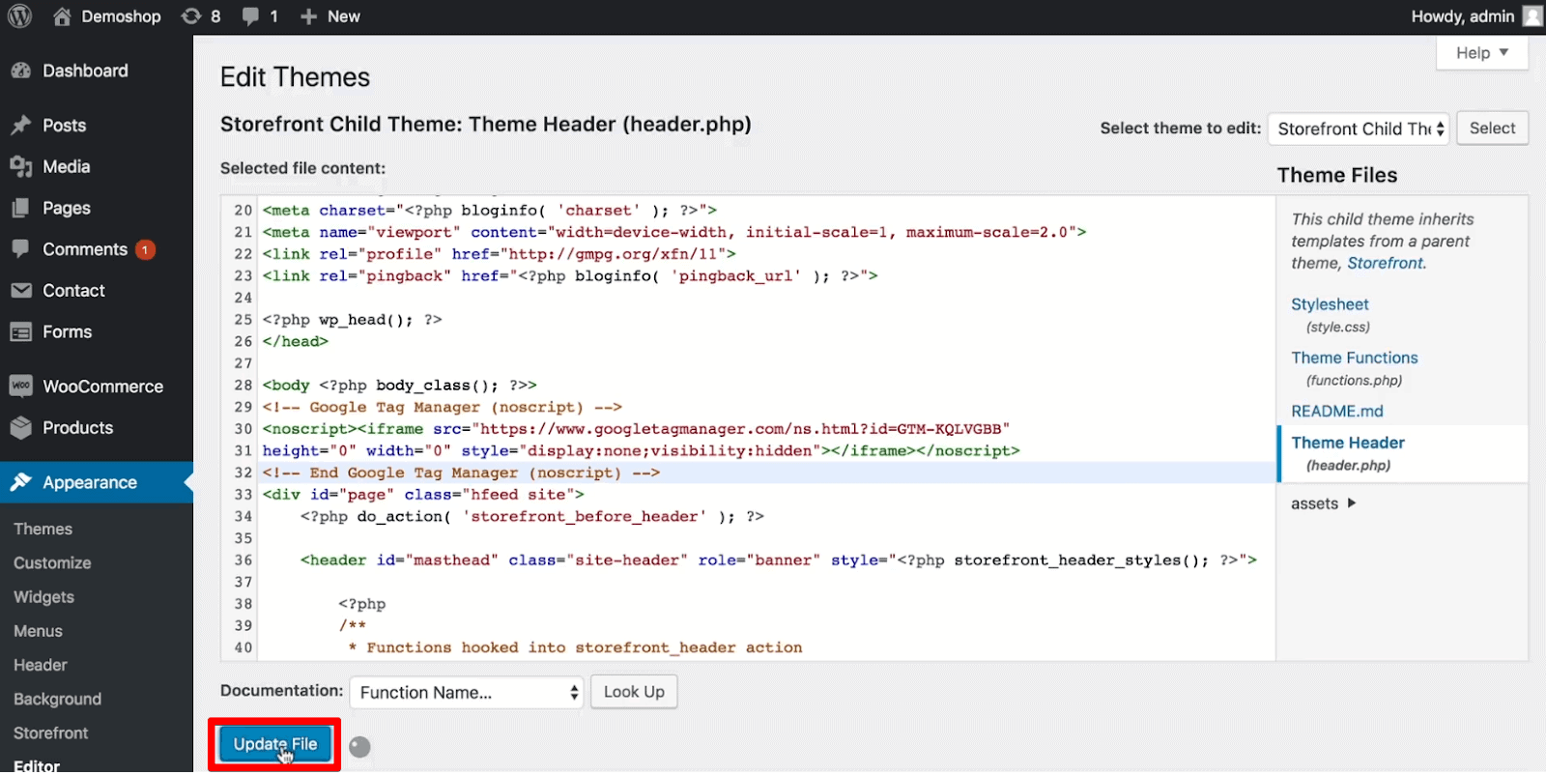Open the Media library menu
Viewport: 1546px width, 775px height.
[66, 166]
